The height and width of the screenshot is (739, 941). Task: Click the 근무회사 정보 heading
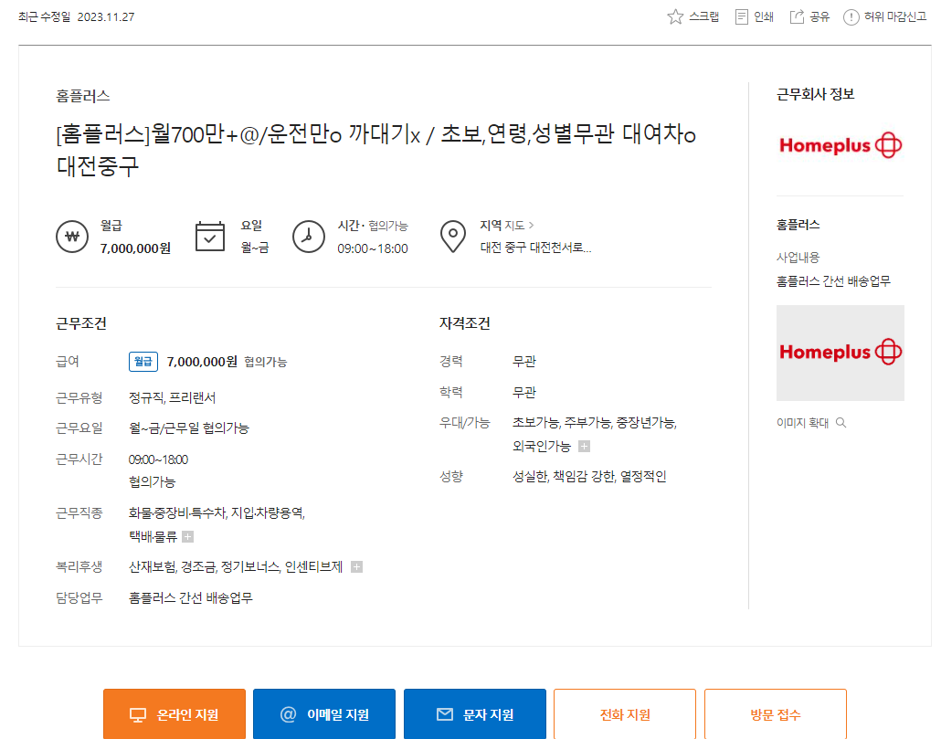816,94
